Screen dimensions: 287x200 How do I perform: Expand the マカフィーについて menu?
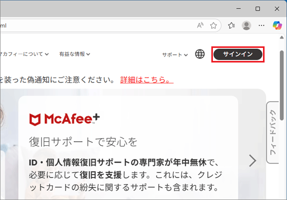[x=24, y=54]
